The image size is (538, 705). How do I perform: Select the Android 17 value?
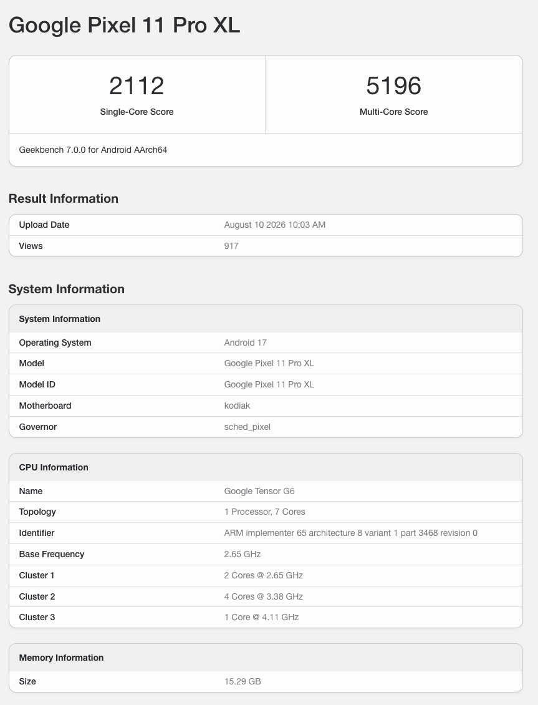(245, 343)
